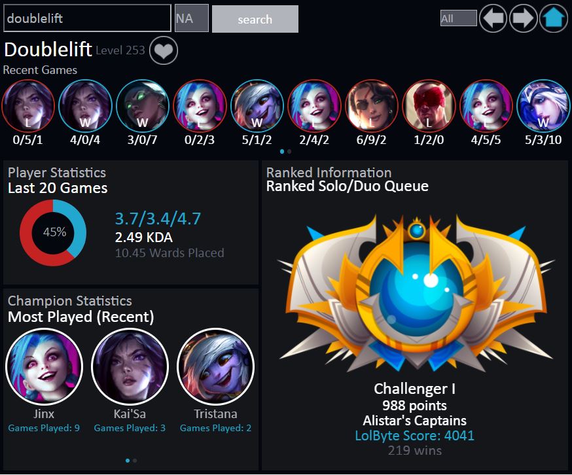Image resolution: width=572 pixels, height=475 pixels.
Task: Open the 6/9/2 Samira loss game
Action: pos(372,106)
